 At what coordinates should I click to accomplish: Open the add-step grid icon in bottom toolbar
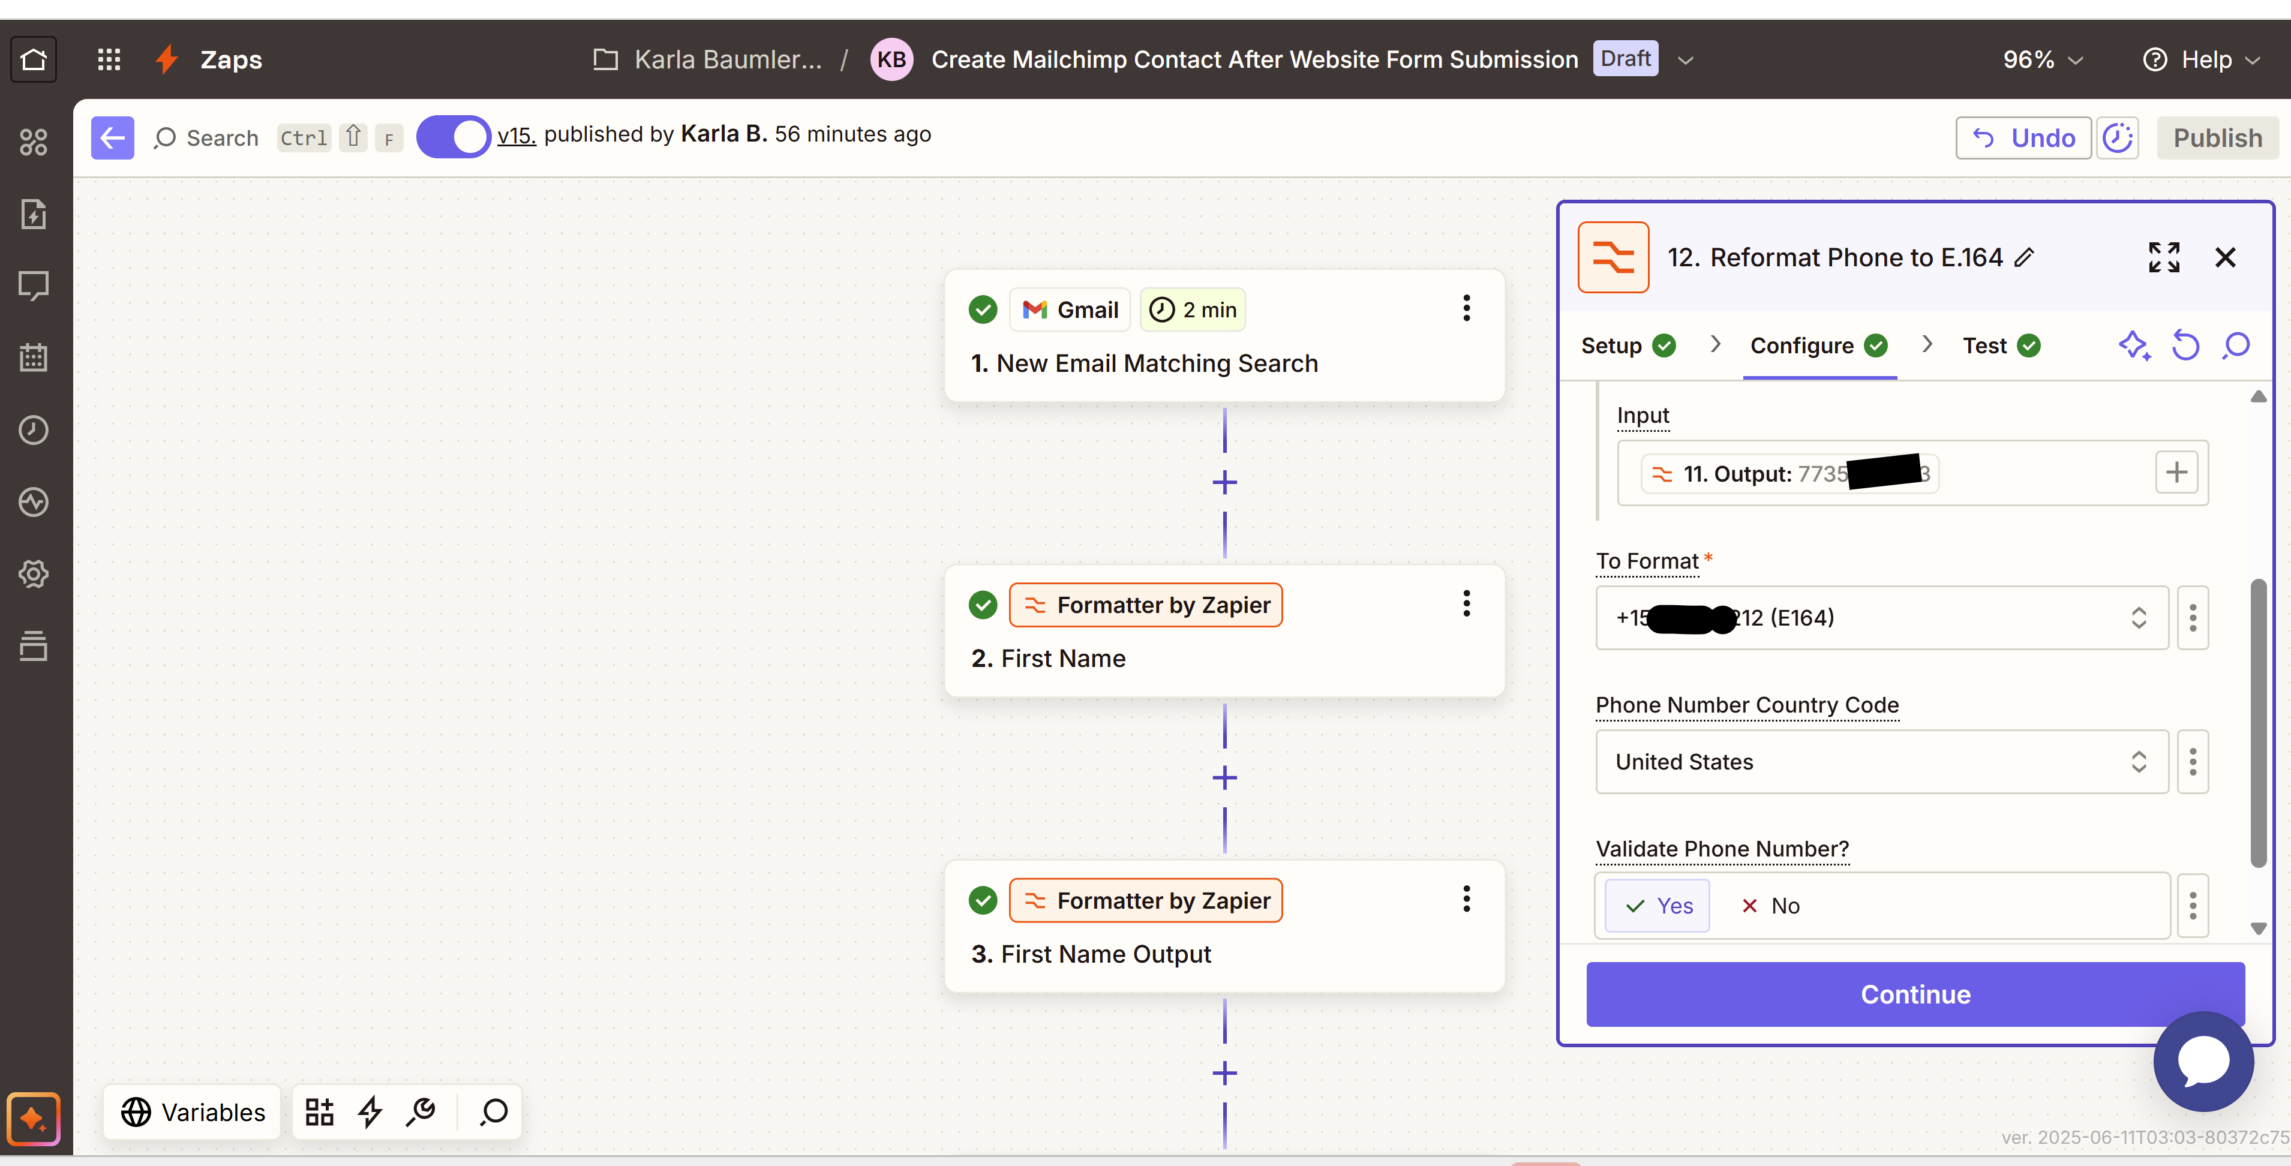tap(319, 1112)
